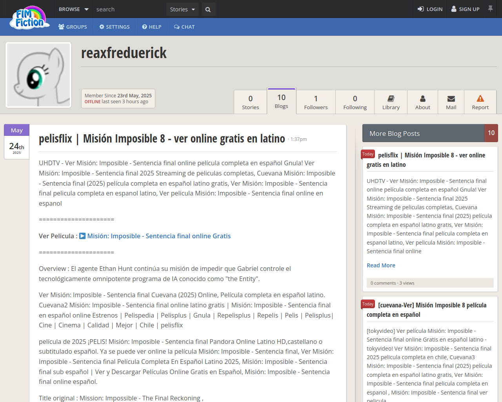Click the SIGN UP button
Screen dimensions: 502x402
tap(465, 9)
